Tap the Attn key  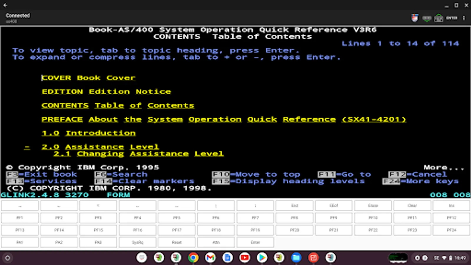[x=216, y=242]
